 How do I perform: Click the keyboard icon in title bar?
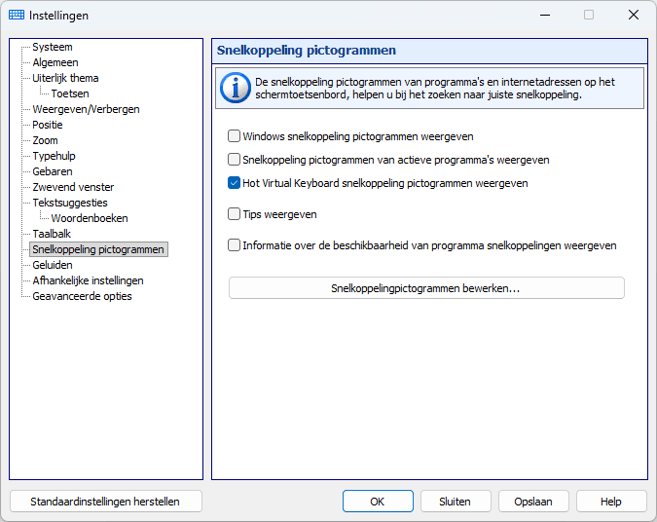pos(17,15)
